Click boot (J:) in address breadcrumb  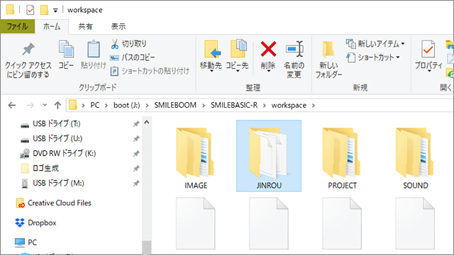click(x=126, y=106)
